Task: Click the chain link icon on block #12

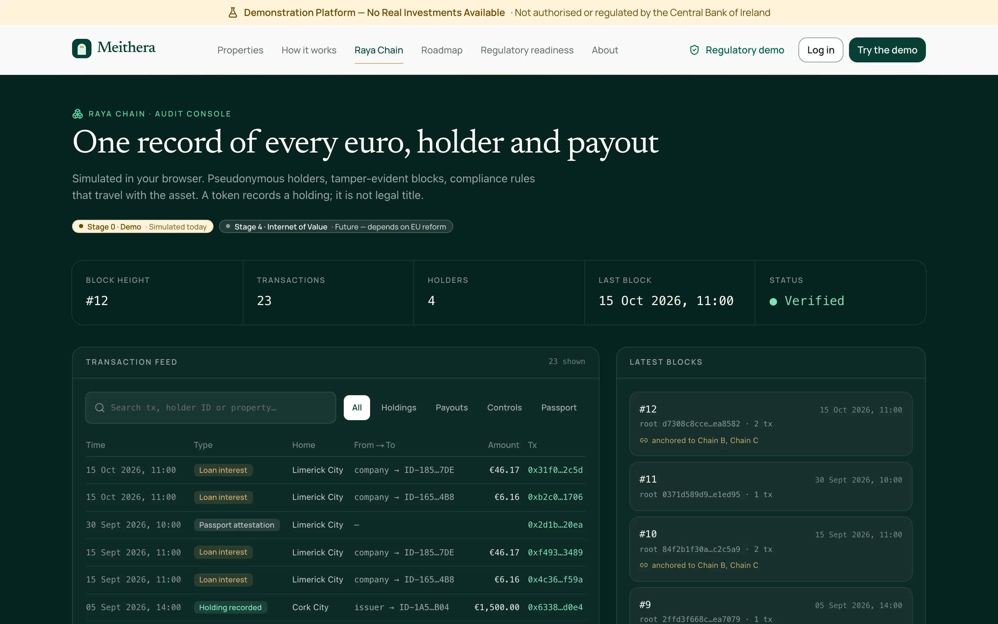Action: click(644, 440)
